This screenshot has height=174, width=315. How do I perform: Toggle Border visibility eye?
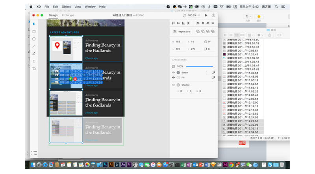(x=173, y=73)
